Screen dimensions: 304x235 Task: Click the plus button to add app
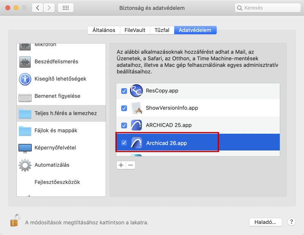[121, 165]
